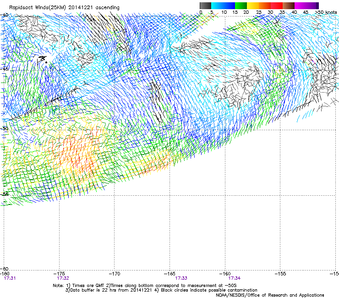
Task: Click the '-55' latitude axis label
Action: coord(5,194)
